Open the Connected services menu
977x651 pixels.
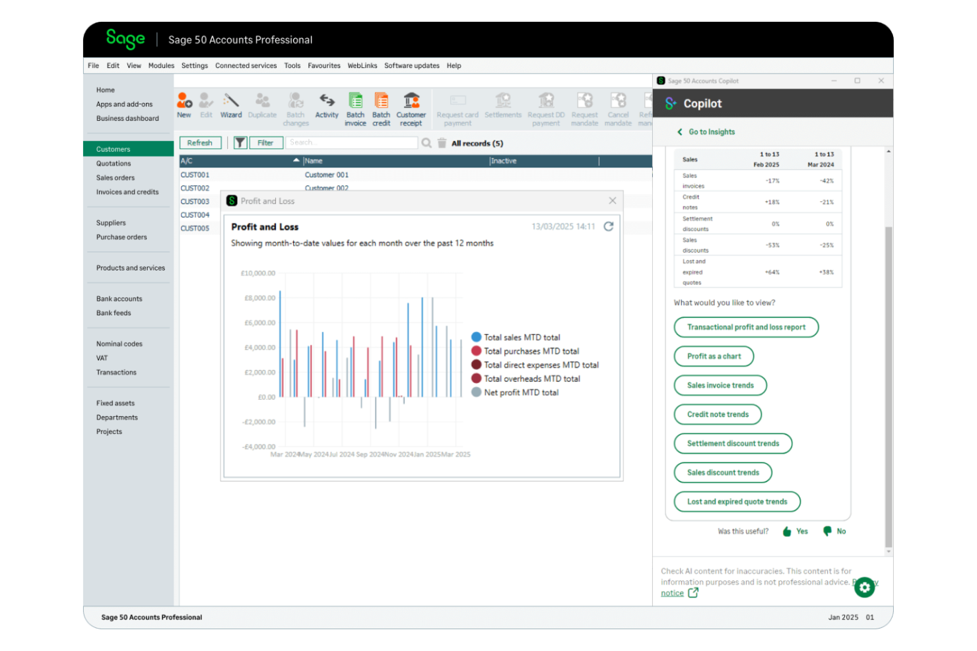click(x=246, y=66)
